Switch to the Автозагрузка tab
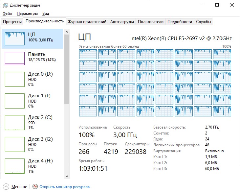The height and width of the screenshot is (195, 240). click(x=122, y=22)
